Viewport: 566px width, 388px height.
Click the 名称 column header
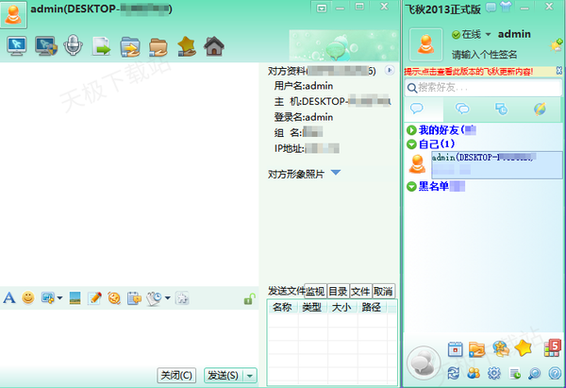click(x=282, y=308)
